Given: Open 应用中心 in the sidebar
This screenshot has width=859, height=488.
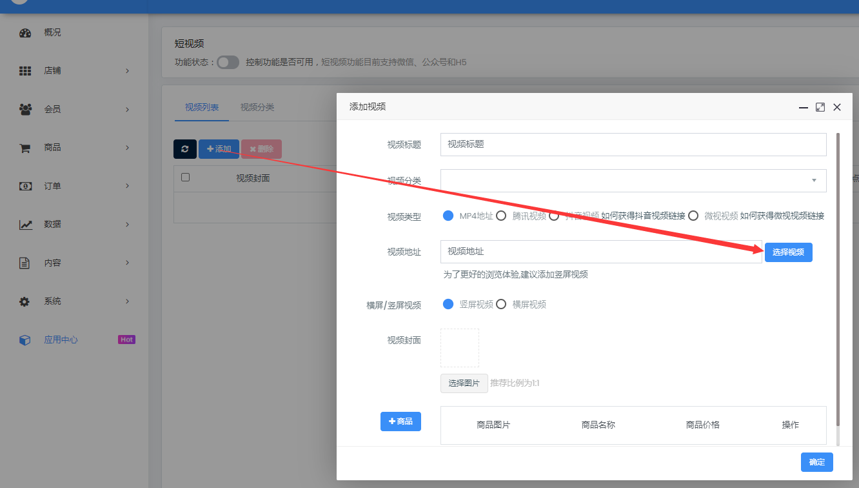Looking at the screenshot, I should click(61, 340).
